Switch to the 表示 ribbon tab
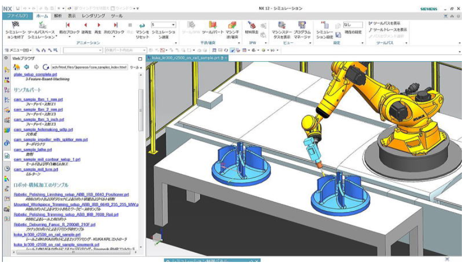 click(72, 16)
